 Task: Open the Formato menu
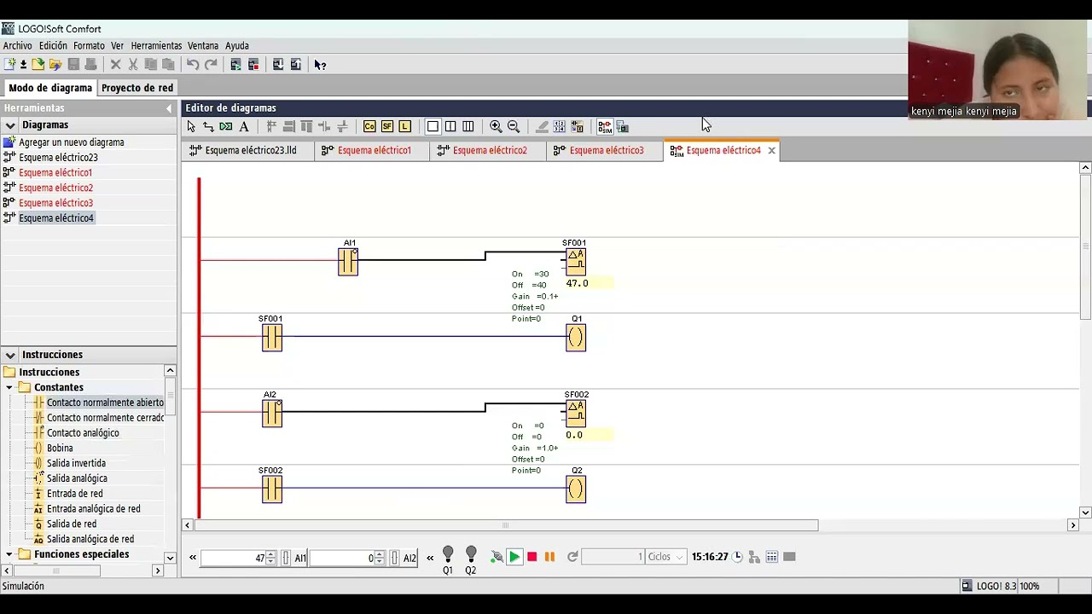click(89, 46)
